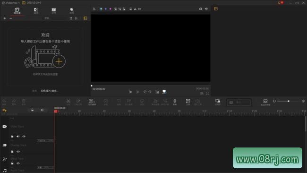
Task: Select the magenta color channel dot
Action: pos(111,9)
